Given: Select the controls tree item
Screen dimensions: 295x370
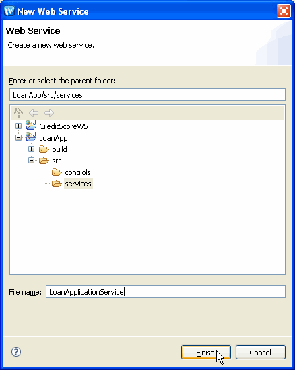Looking at the screenshot, I should pyautogui.click(x=77, y=172).
